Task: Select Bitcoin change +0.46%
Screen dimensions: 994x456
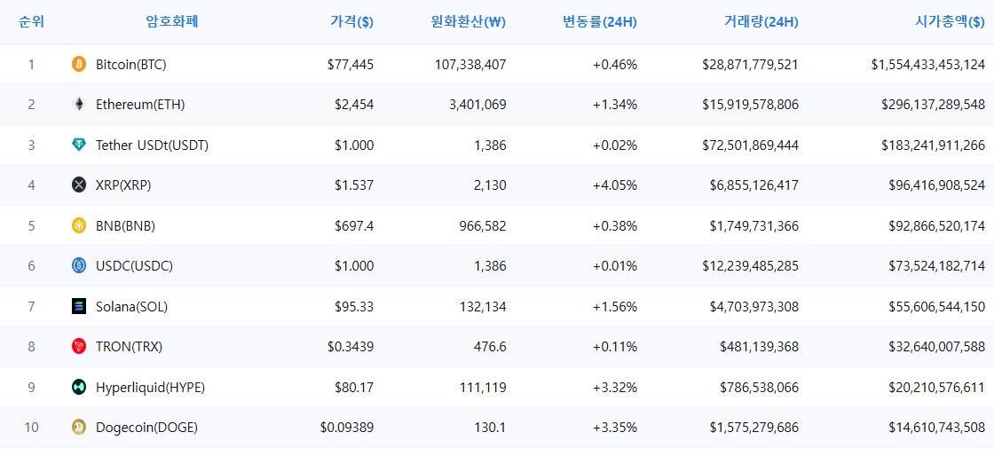Action: coord(615,64)
